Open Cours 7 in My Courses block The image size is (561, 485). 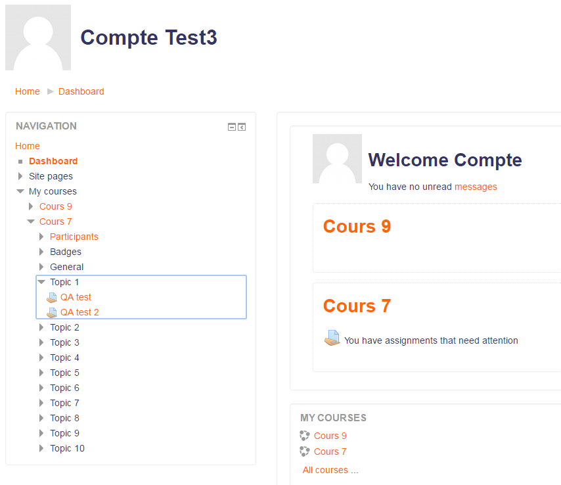pyautogui.click(x=330, y=451)
